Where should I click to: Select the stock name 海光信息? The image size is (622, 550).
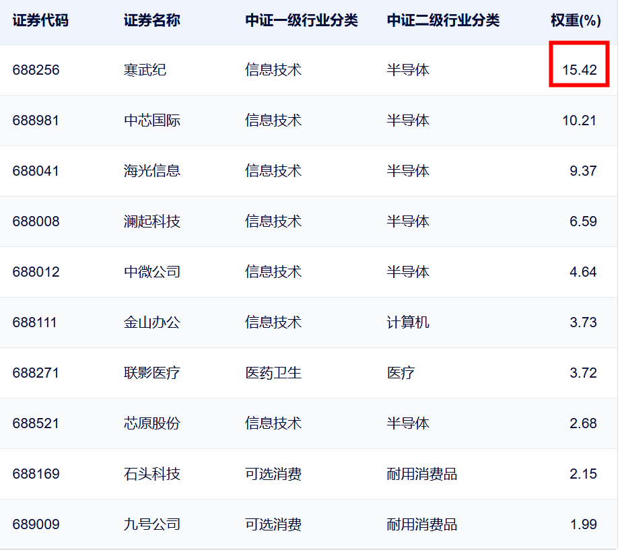pyautogui.click(x=152, y=170)
